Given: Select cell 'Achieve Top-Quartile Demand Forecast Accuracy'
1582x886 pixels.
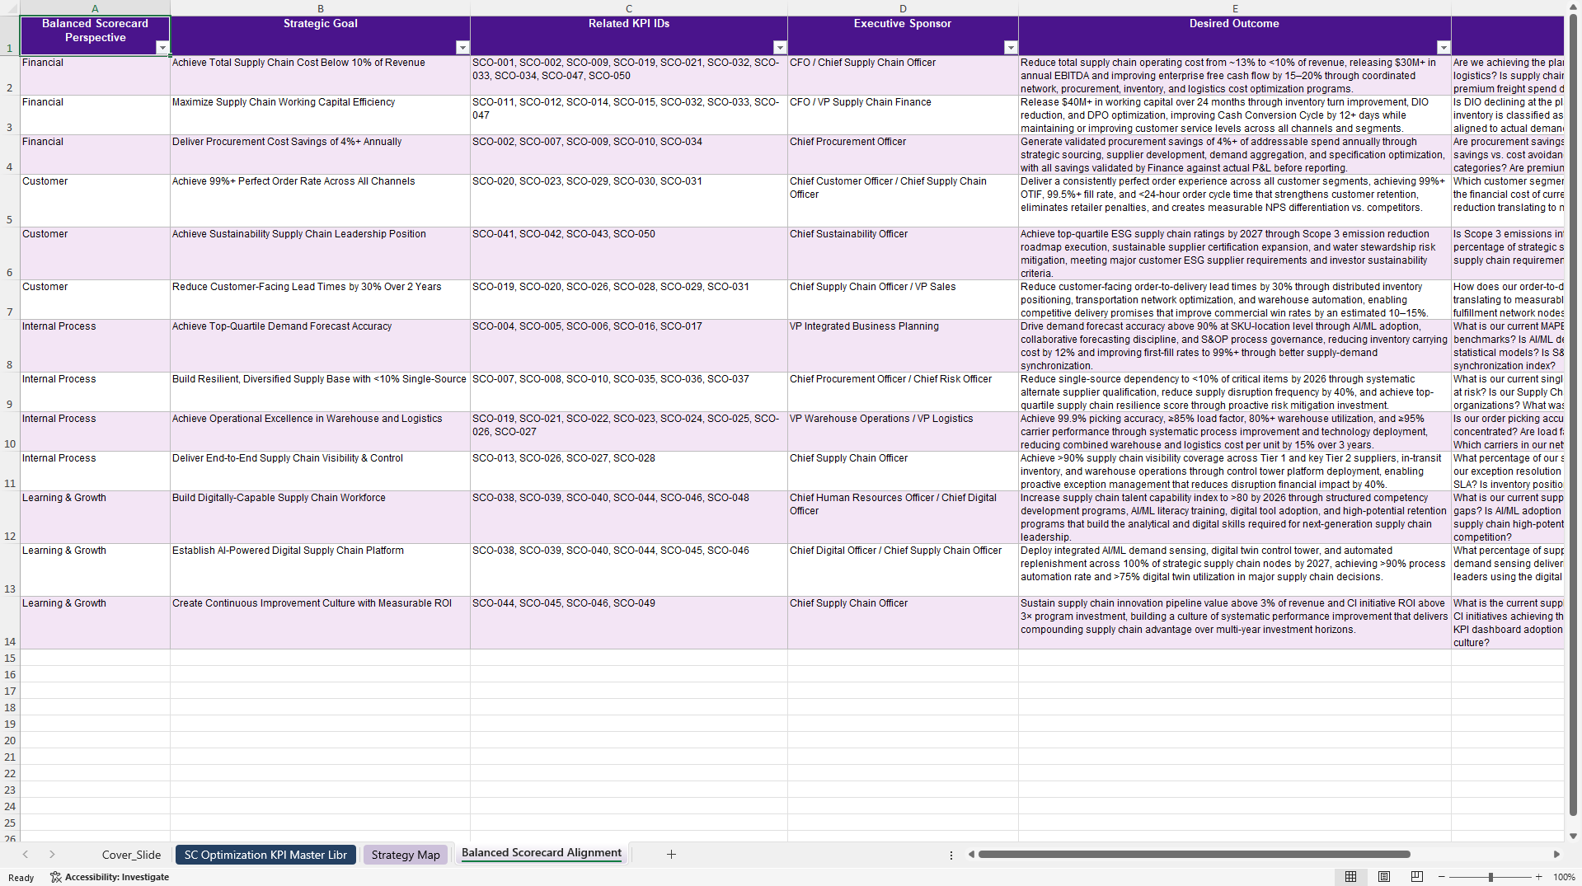Looking at the screenshot, I should (x=320, y=345).
